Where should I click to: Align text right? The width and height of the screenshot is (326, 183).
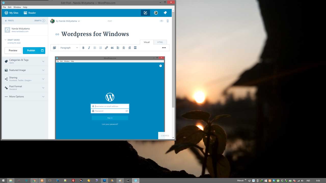point(129,48)
